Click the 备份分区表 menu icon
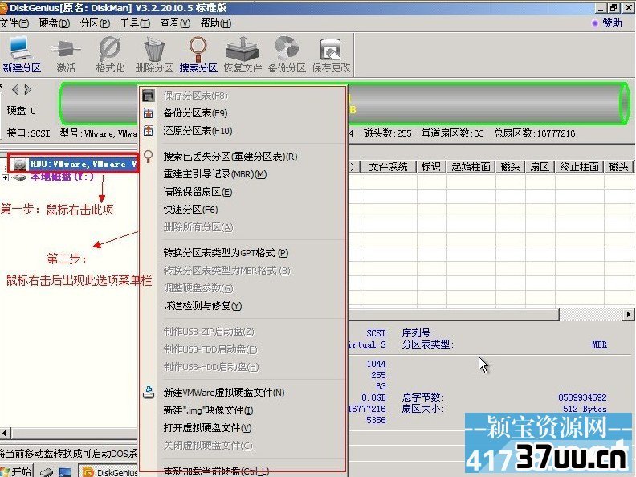Viewport: 636px width, 477px height. point(149,113)
